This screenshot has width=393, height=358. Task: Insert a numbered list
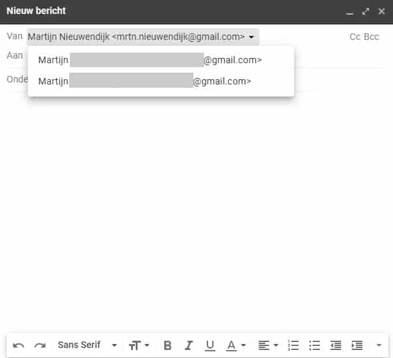[293, 345]
